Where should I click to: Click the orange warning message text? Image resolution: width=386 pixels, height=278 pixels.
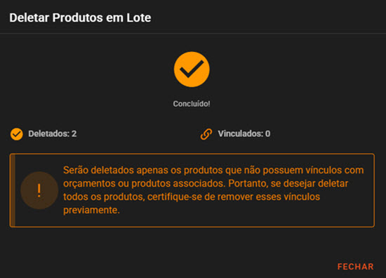tap(213, 190)
